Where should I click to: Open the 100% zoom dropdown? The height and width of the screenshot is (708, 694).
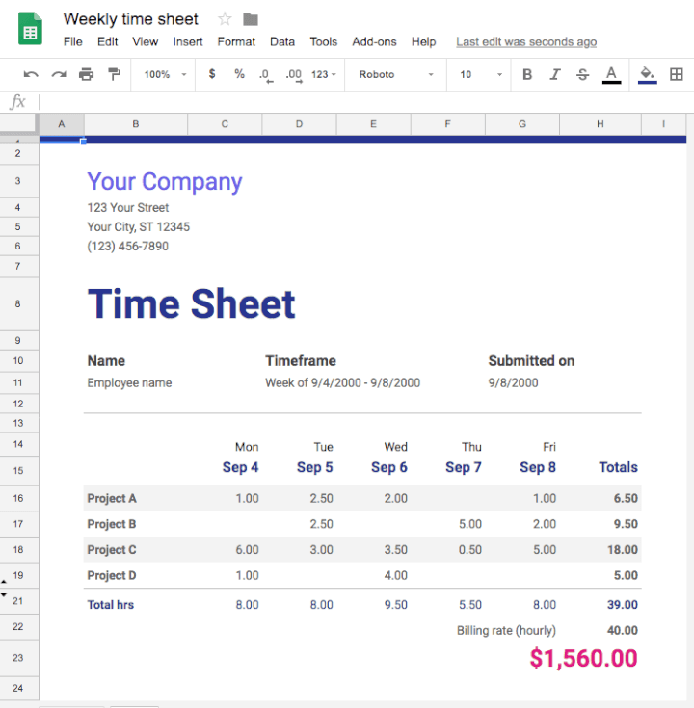click(165, 74)
